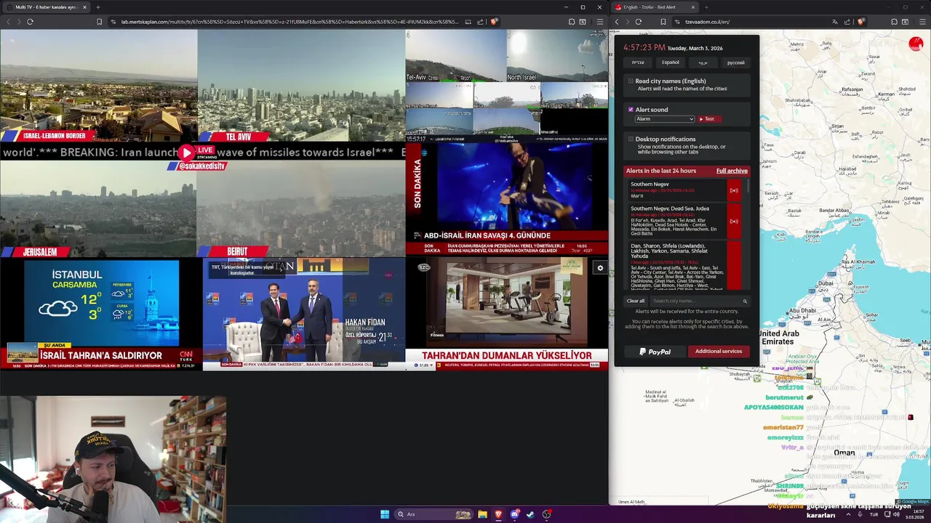Click the Beirut camera feed
Viewport: 931px width, 523px height.
301,209
